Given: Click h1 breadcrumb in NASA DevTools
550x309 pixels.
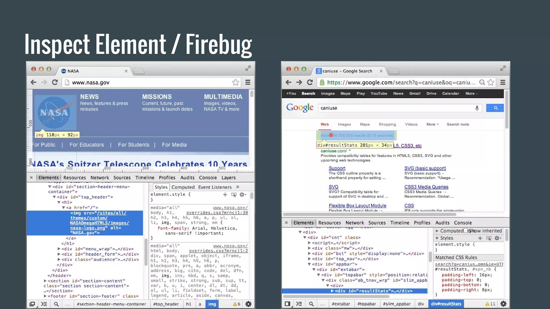Looking at the screenshot, I should [x=189, y=304].
